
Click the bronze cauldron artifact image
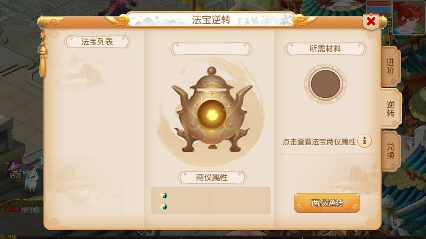click(212, 110)
